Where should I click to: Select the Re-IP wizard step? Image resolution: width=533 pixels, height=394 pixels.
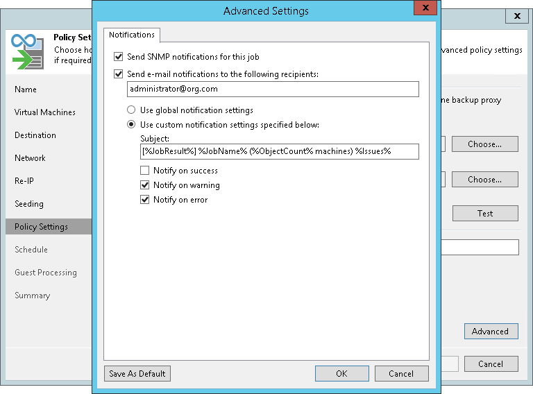[24, 181]
